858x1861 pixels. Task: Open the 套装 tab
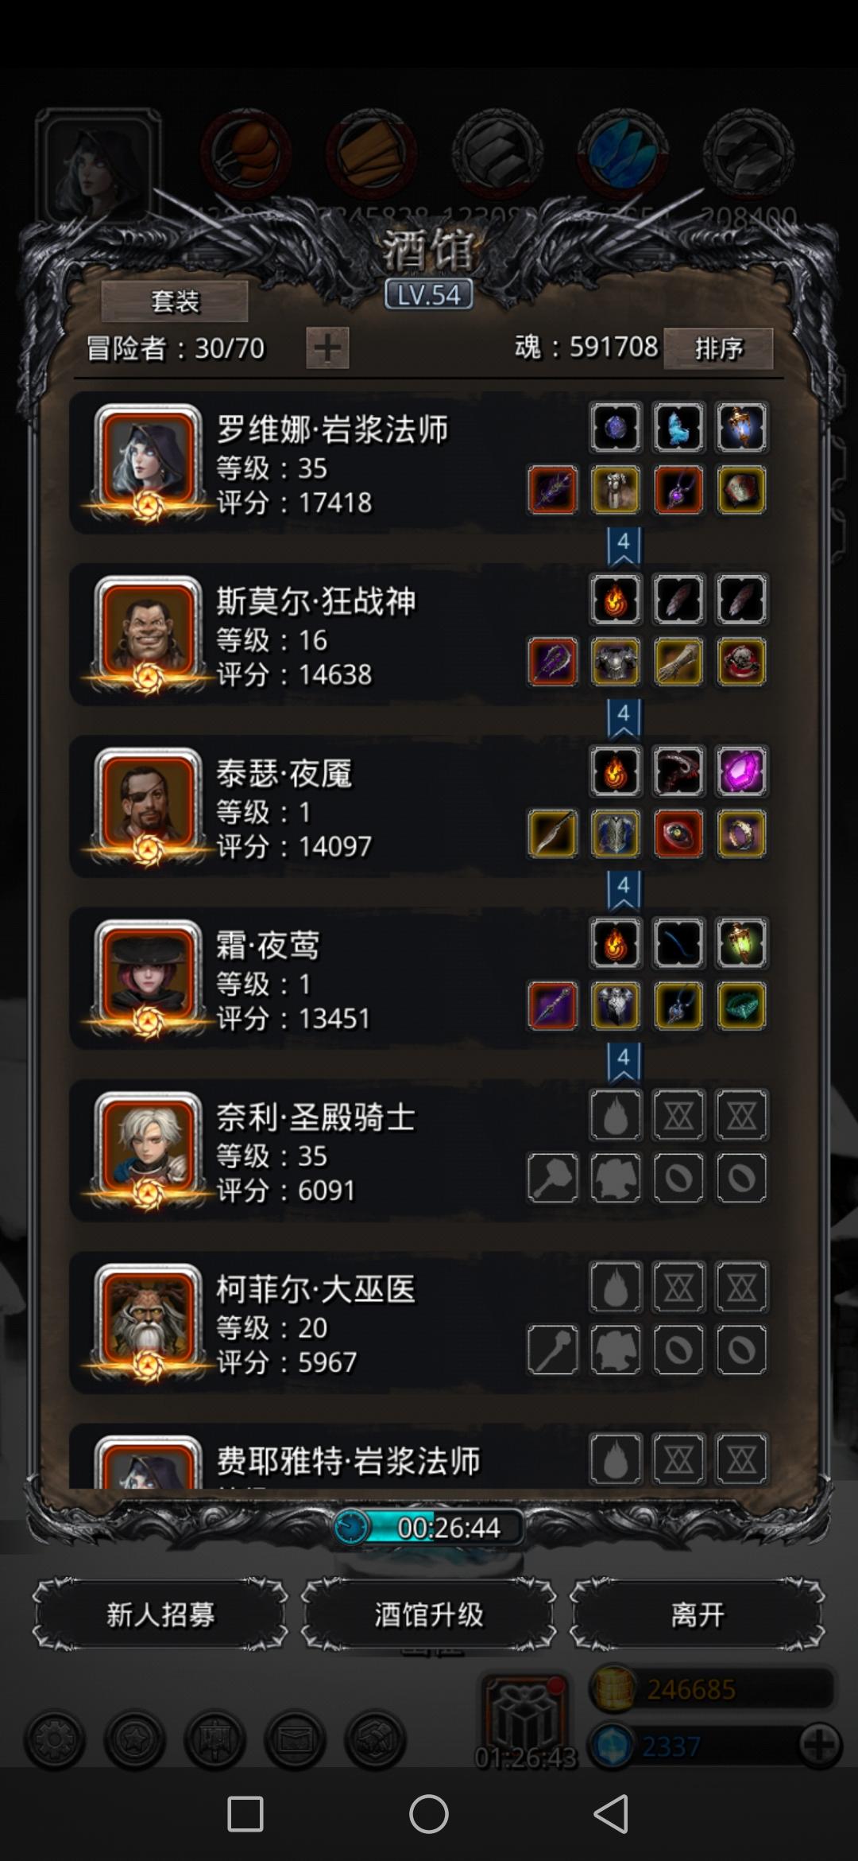(x=175, y=301)
